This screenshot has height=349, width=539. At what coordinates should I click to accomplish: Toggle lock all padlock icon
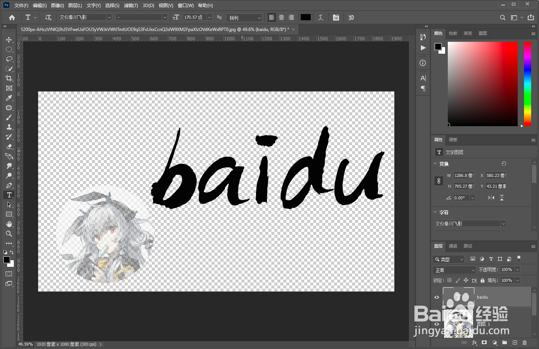(x=482, y=280)
